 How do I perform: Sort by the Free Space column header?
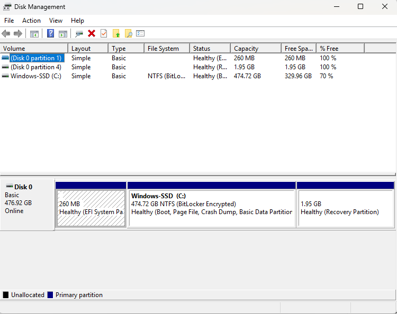click(299, 48)
